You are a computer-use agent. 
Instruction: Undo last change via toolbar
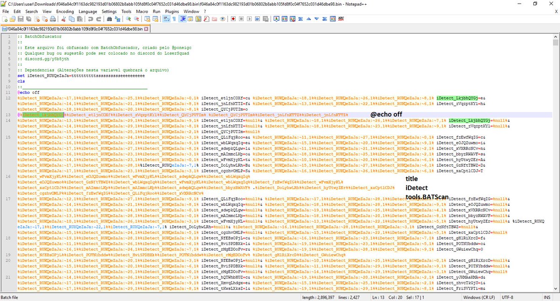tap(90, 19)
